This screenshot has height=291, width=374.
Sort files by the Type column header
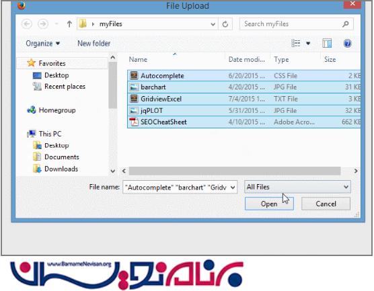(281, 59)
